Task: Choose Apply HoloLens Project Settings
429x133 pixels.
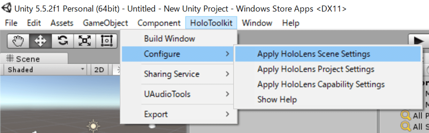Action: [x=328, y=69]
